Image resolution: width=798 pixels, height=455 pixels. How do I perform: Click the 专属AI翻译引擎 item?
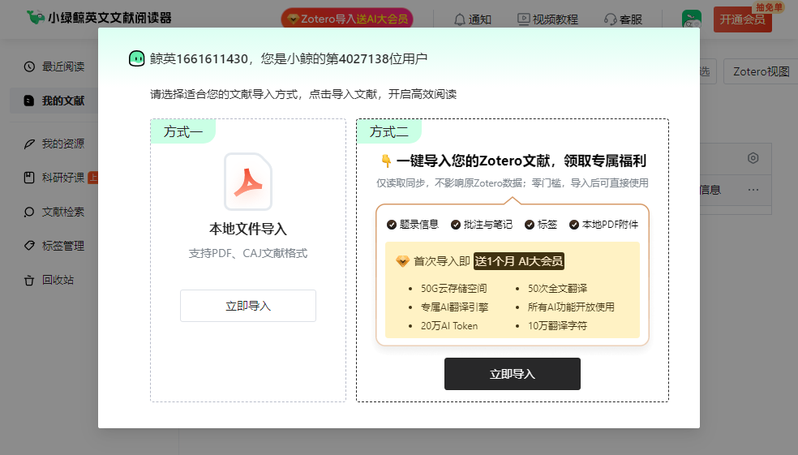(454, 307)
